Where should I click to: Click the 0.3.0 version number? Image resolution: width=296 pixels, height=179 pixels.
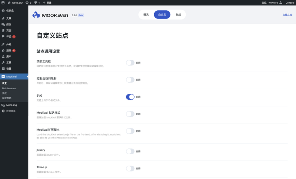tap(74, 15)
